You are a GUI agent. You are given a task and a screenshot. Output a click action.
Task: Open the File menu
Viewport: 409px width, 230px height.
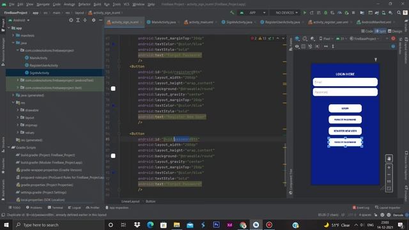(x=12, y=4)
